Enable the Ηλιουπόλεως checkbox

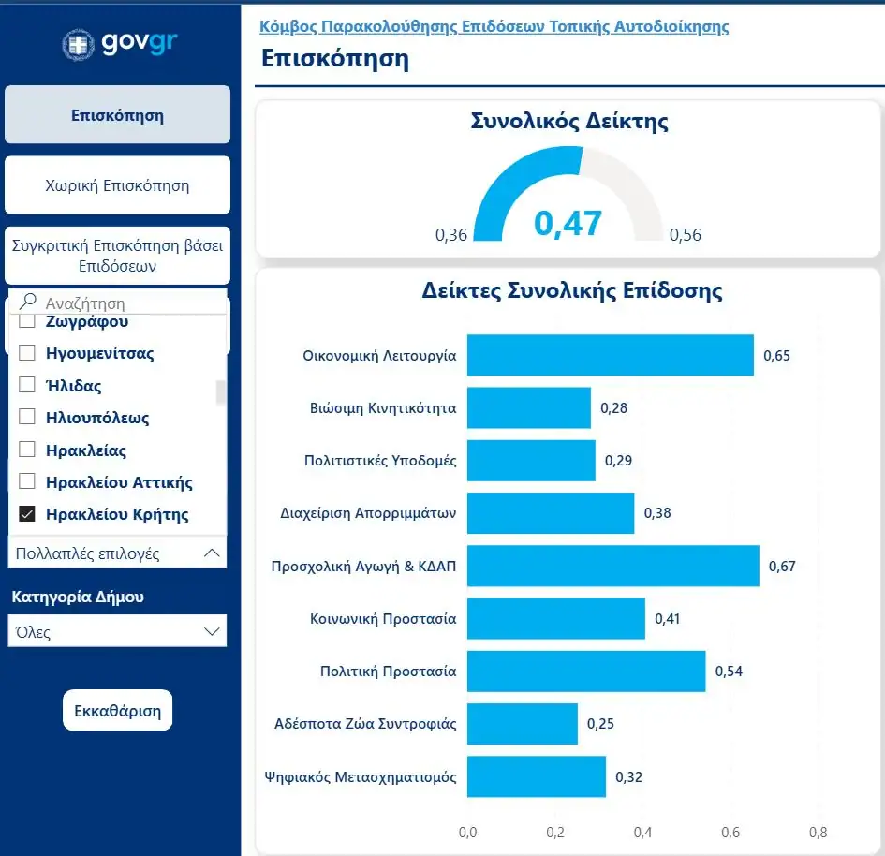click(27, 418)
